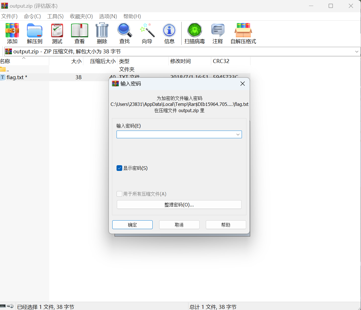361x310 pixels.
Task: Open the Extract To (解压到) tool
Action: (35, 30)
